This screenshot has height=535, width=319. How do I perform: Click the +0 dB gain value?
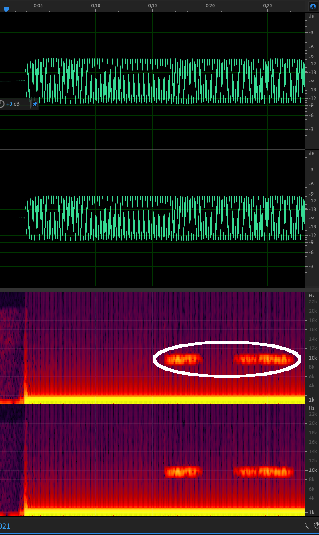(x=13, y=104)
